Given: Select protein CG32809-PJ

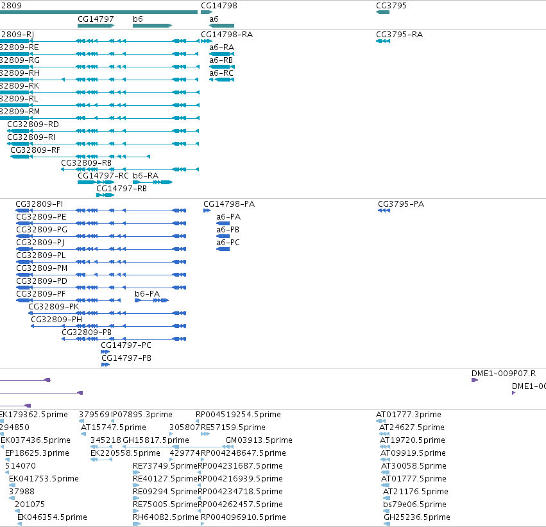Looking at the screenshot, I should pos(101,250).
